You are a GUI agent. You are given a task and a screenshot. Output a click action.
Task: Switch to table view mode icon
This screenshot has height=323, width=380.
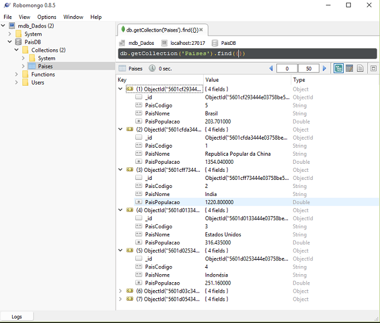coord(349,68)
